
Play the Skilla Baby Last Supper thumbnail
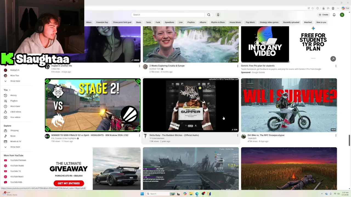pos(191,105)
